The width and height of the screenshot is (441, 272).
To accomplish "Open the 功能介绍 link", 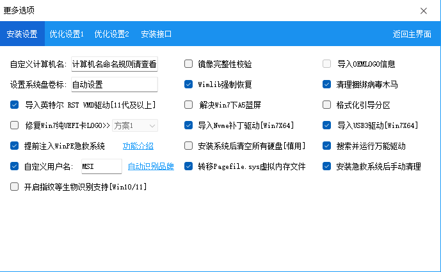I will (x=138, y=146).
